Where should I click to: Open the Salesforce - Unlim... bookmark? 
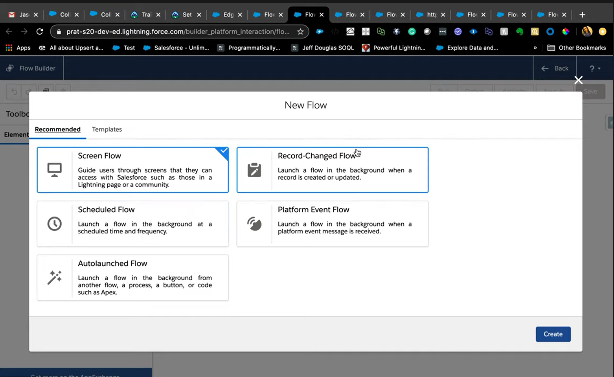[176, 48]
